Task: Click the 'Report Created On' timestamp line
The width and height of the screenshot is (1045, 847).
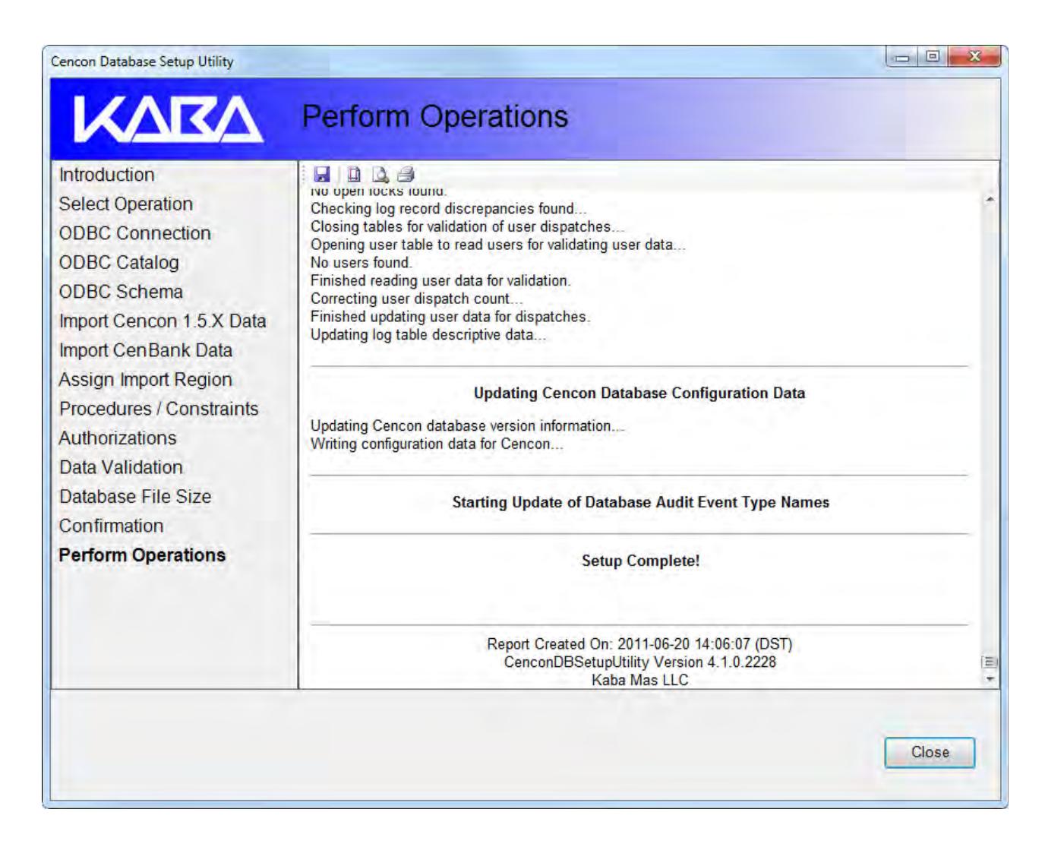Action: point(639,644)
